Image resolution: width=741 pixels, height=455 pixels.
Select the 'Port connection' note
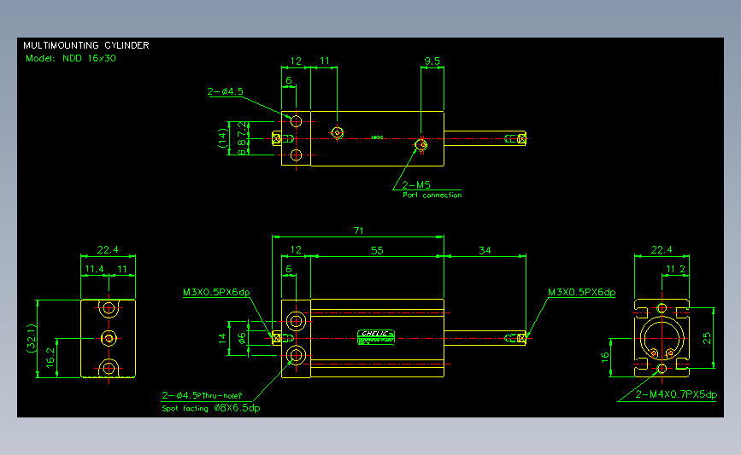click(432, 195)
